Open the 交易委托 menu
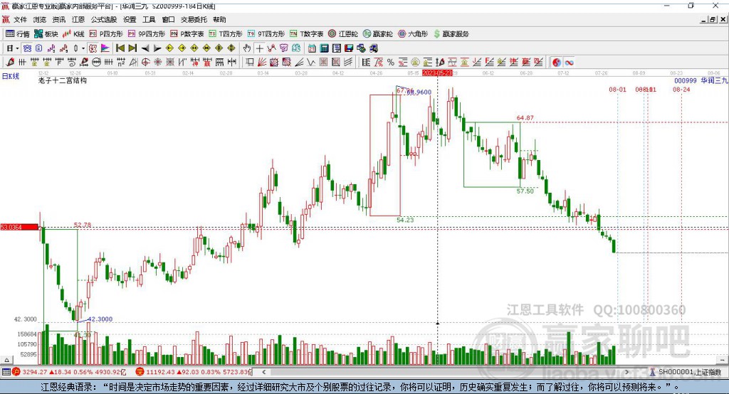 [194, 19]
